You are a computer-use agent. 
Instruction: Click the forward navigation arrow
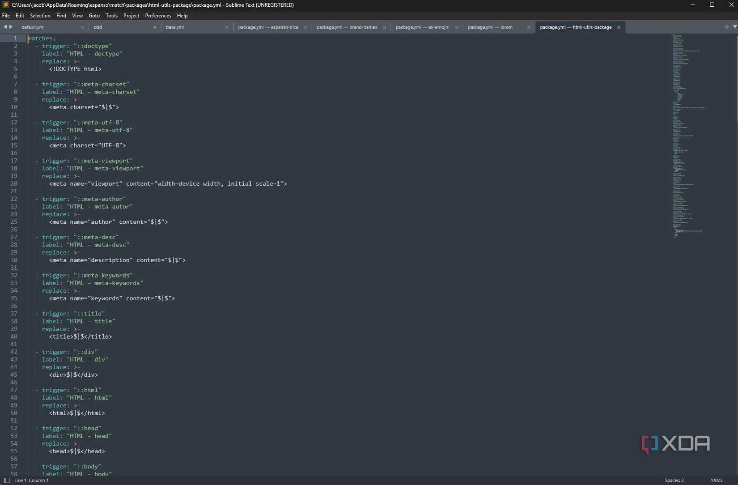(x=10, y=27)
